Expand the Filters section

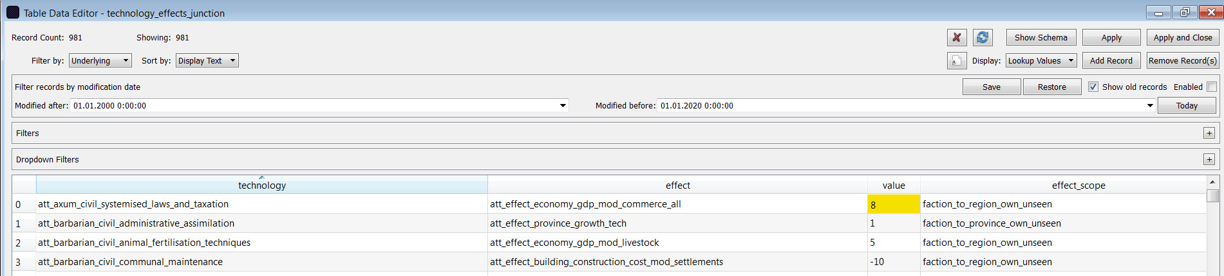[1209, 133]
